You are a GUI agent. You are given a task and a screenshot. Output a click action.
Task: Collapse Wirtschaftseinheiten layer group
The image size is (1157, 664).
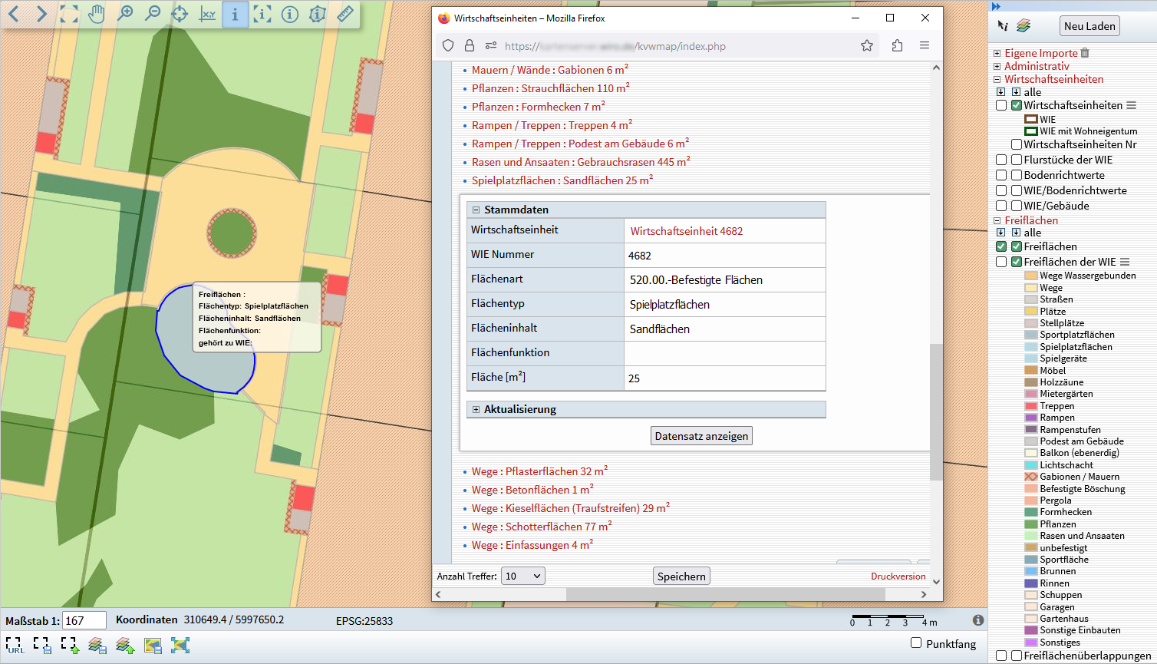tap(997, 79)
